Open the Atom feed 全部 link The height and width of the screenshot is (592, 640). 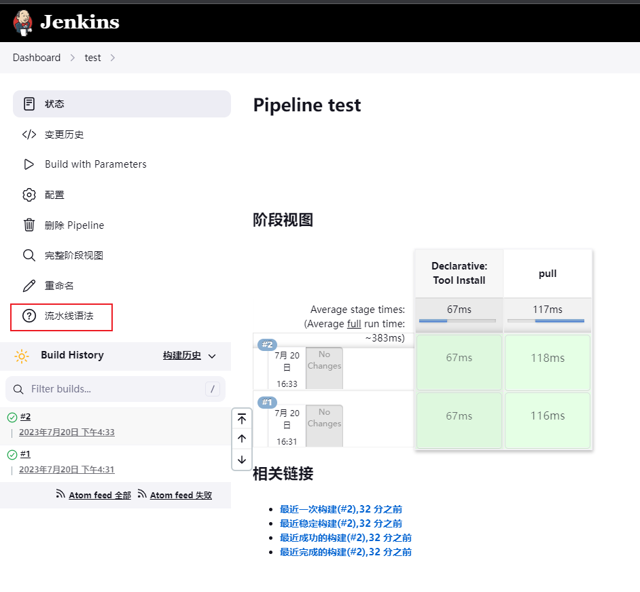tap(100, 496)
